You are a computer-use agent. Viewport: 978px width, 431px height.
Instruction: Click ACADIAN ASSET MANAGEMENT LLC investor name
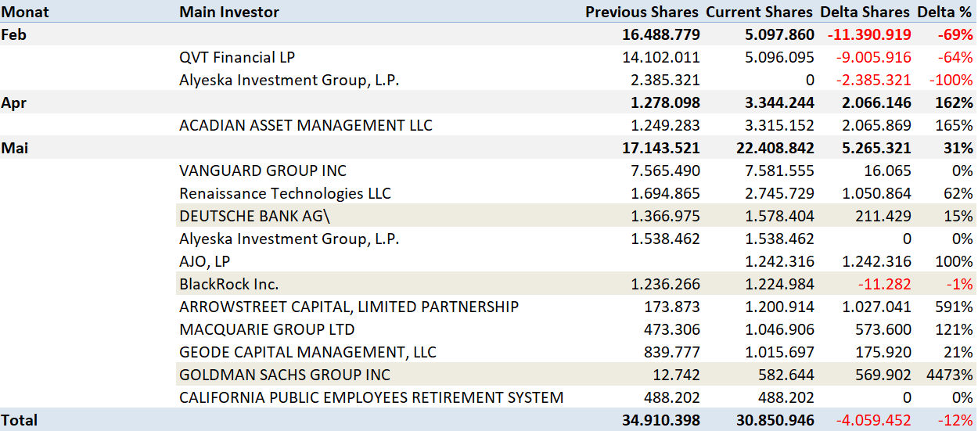coord(306,125)
